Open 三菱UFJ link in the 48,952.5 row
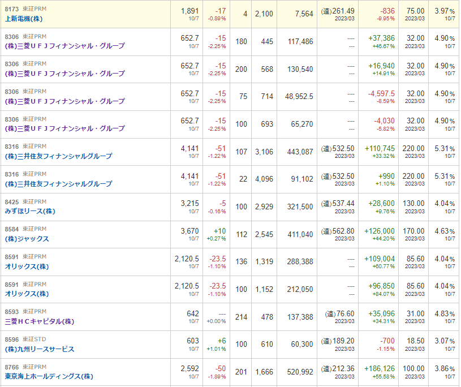 [64, 101]
